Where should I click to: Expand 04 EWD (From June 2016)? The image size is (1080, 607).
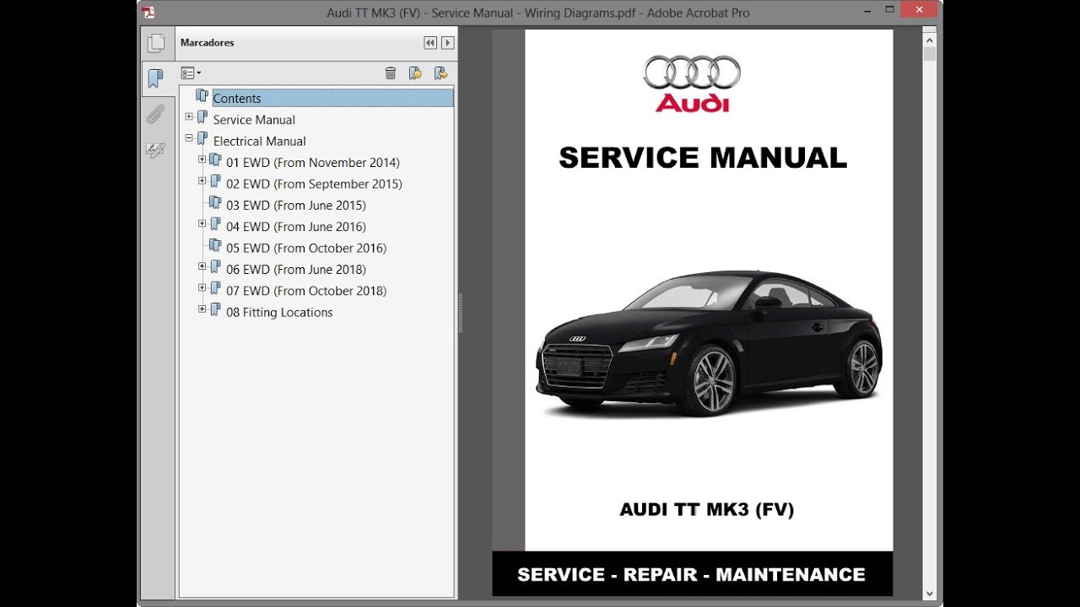pyautogui.click(x=202, y=223)
